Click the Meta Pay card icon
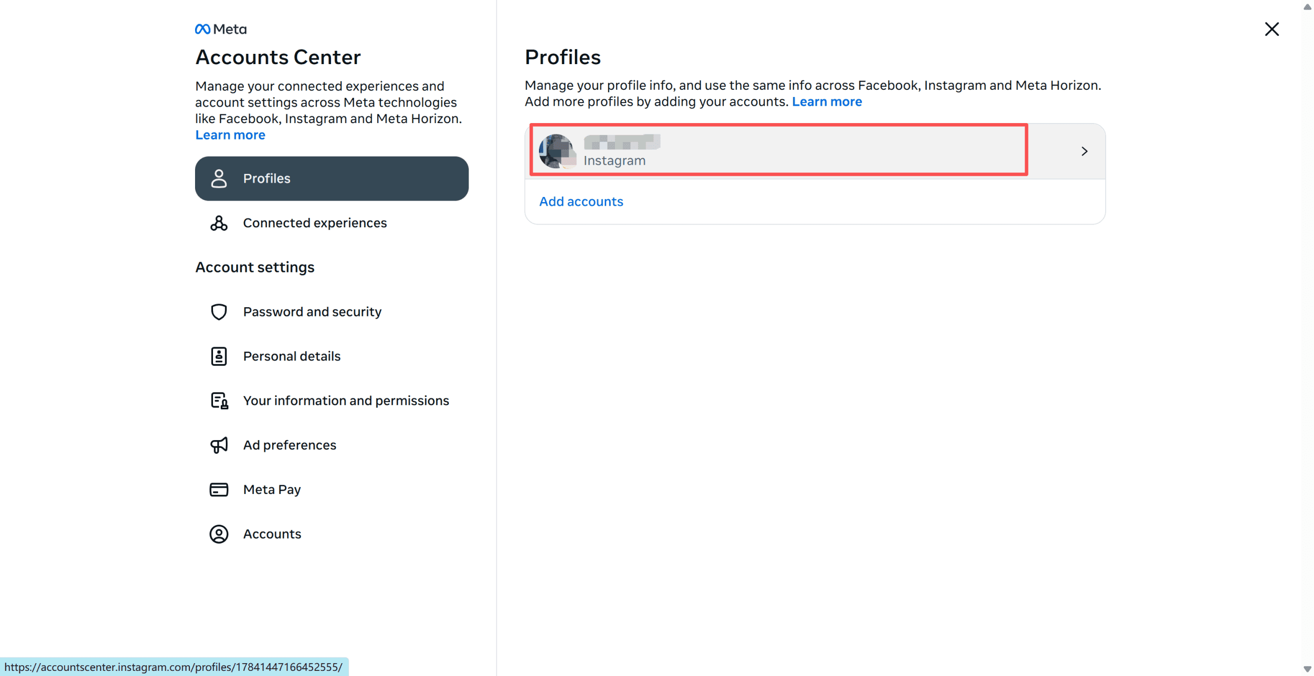This screenshot has width=1314, height=676. (219, 490)
